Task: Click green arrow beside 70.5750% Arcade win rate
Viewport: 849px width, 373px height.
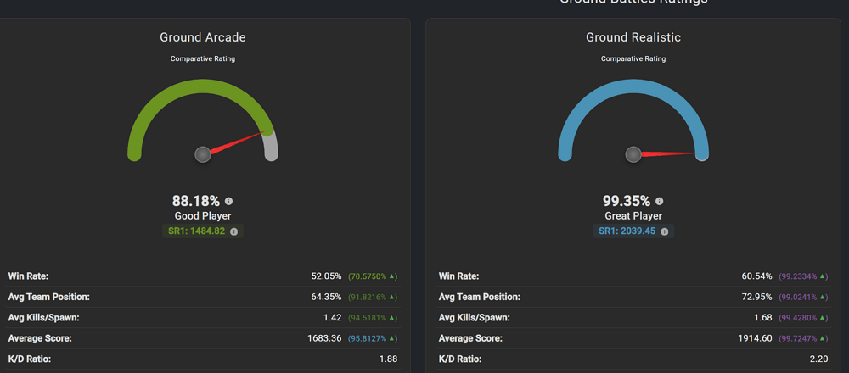Action: [393, 276]
